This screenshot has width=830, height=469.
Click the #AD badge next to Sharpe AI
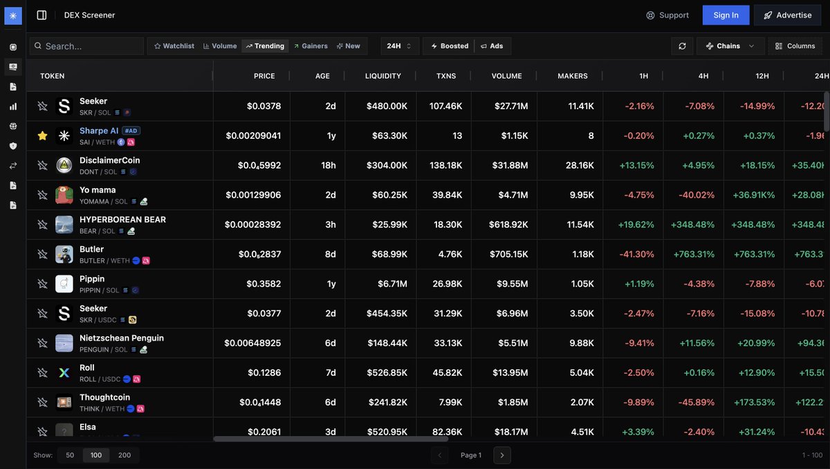click(131, 131)
